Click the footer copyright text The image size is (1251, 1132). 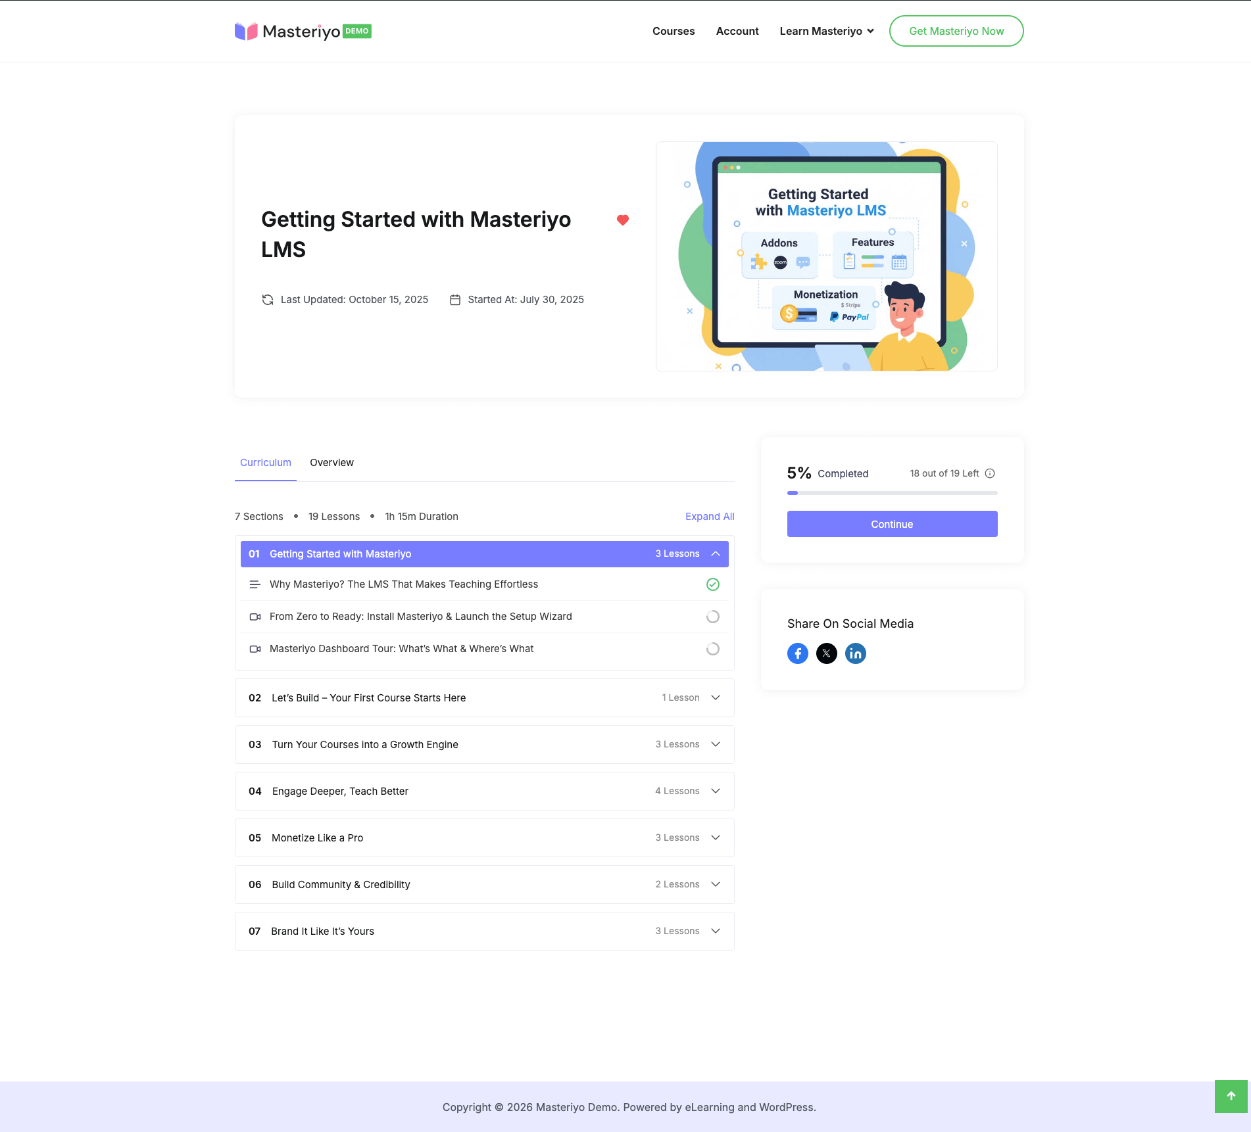(x=629, y=1107)
